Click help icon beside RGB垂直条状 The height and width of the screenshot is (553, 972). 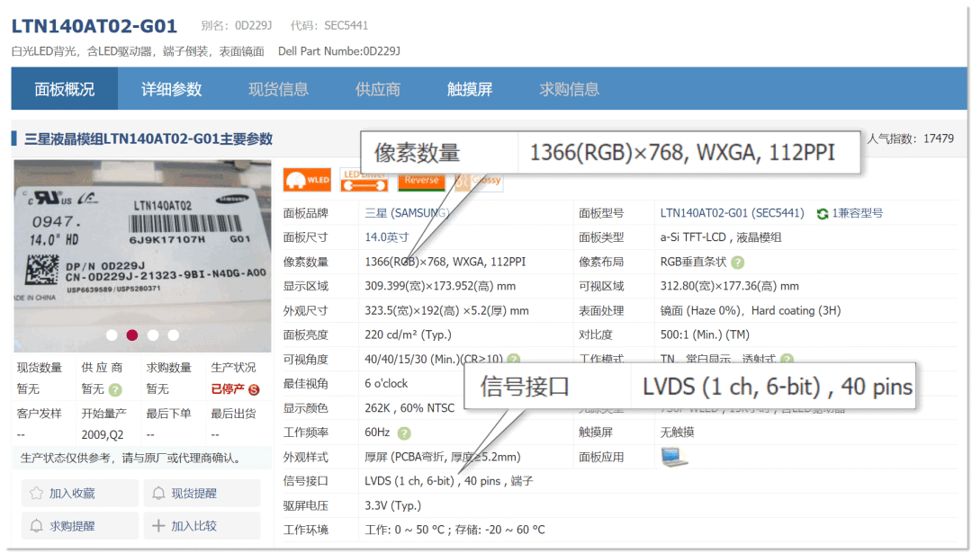738,262
